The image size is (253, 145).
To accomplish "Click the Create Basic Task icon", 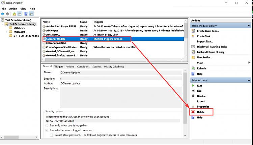I will point(193,31).
